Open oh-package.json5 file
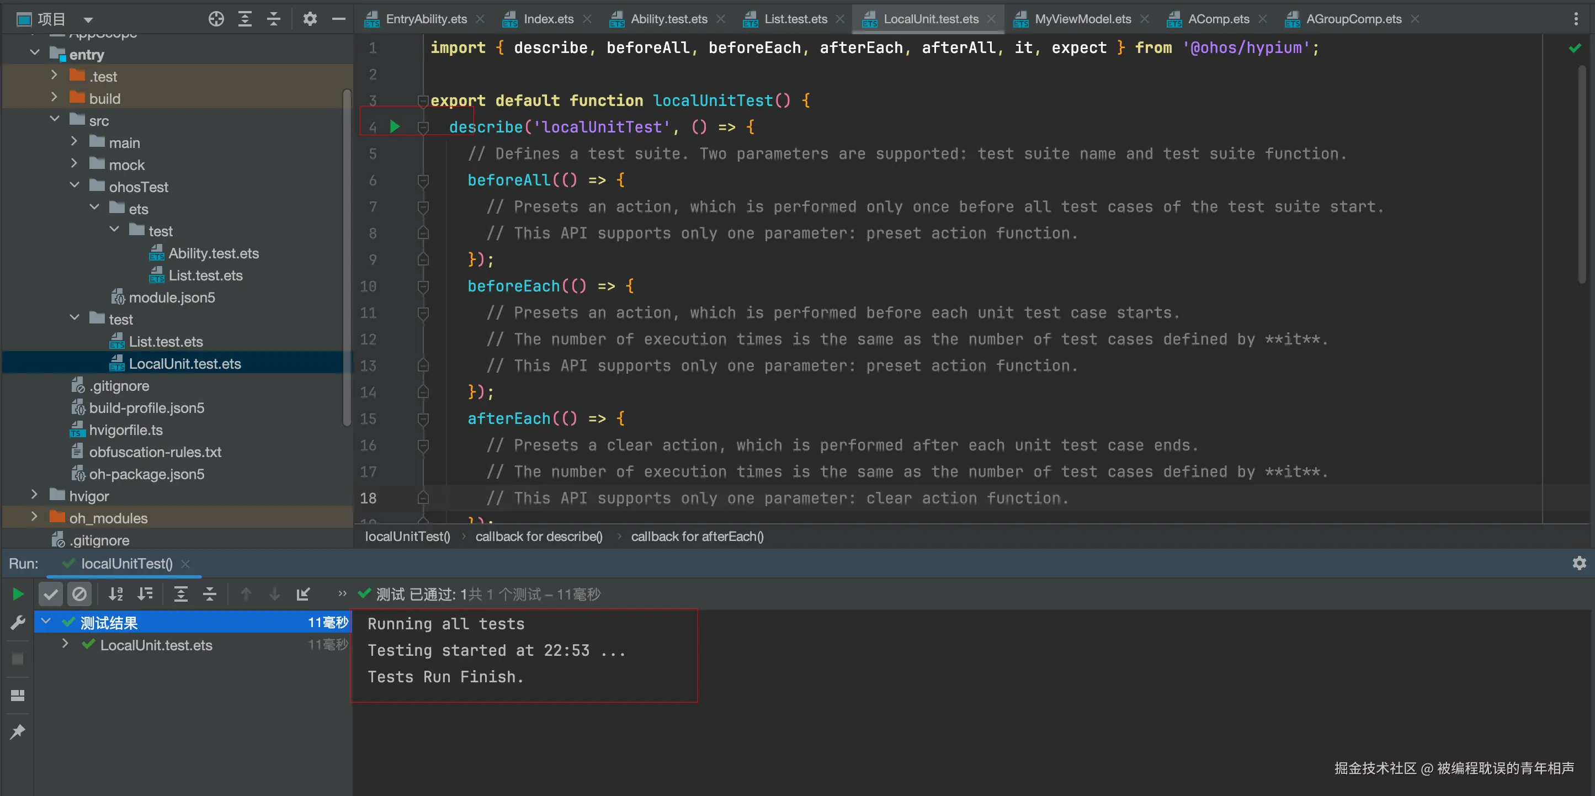 click(x=147, y=474)
